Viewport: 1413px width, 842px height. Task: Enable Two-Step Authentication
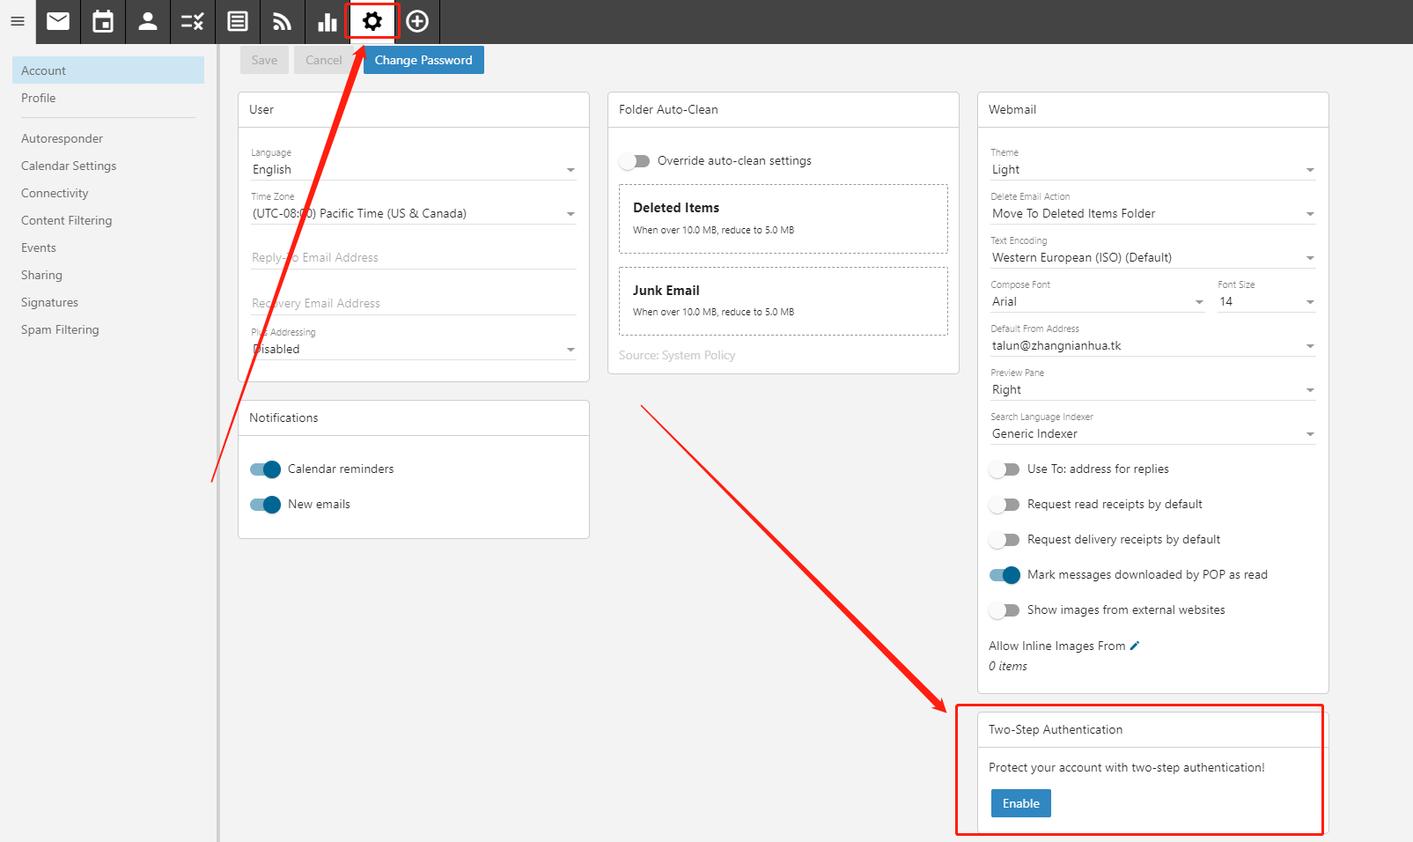click(x=1020, y=803)
